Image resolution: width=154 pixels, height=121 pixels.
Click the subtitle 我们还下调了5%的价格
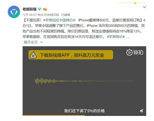[x=84, y=111]
